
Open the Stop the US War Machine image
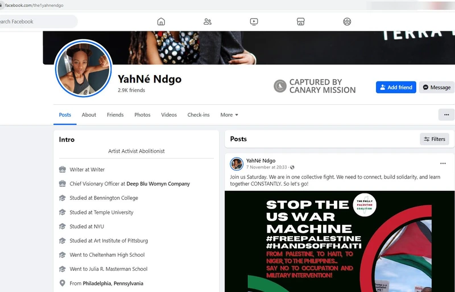340,241
